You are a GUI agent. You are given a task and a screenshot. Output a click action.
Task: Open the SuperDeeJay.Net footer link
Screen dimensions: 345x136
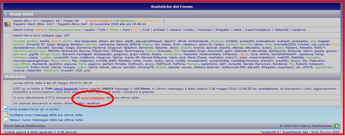[295, 132]
